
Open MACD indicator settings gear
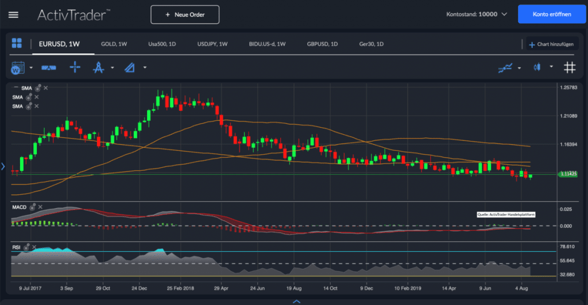point(33,207)
